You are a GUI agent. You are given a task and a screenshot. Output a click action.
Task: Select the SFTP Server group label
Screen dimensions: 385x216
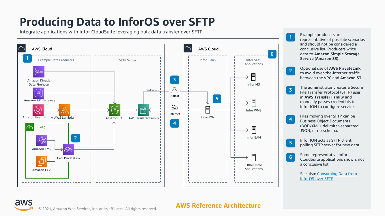128,60
